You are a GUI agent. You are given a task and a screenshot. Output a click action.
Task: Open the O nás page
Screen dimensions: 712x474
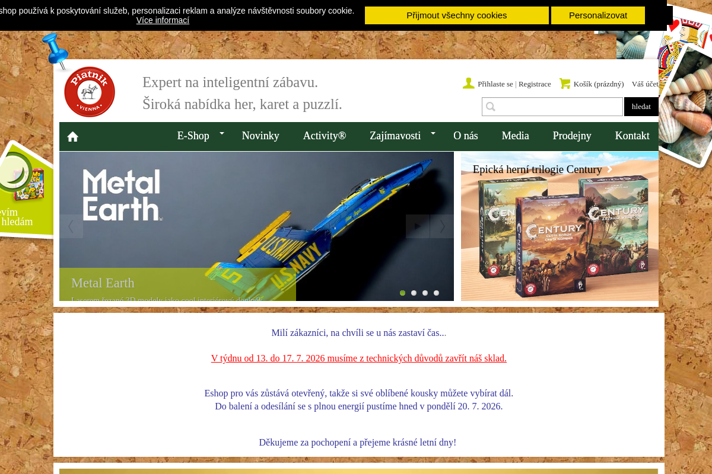click(x=466, y=136)
